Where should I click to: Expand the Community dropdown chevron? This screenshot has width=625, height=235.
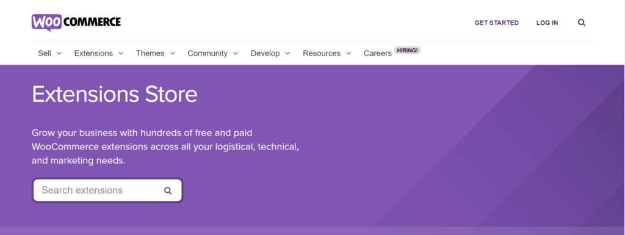click(x=236, y=53)
